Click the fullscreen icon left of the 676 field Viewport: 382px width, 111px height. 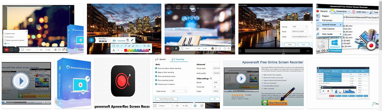click(23, 50)
